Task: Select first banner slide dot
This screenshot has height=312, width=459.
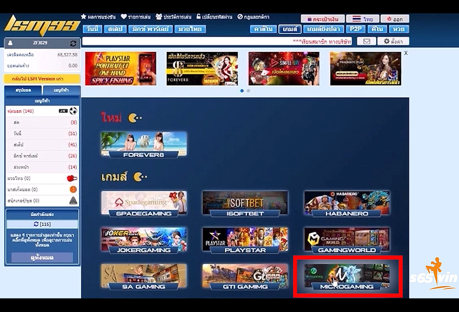Action: coord(242,91)
